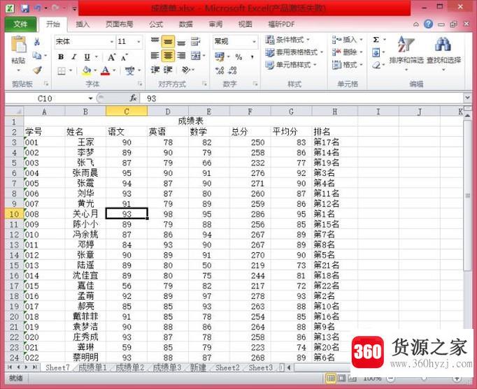Click 查找和选择 find and select button
Image resolution: width=477 pixels, height=389 pixels.
coord(443,52)
